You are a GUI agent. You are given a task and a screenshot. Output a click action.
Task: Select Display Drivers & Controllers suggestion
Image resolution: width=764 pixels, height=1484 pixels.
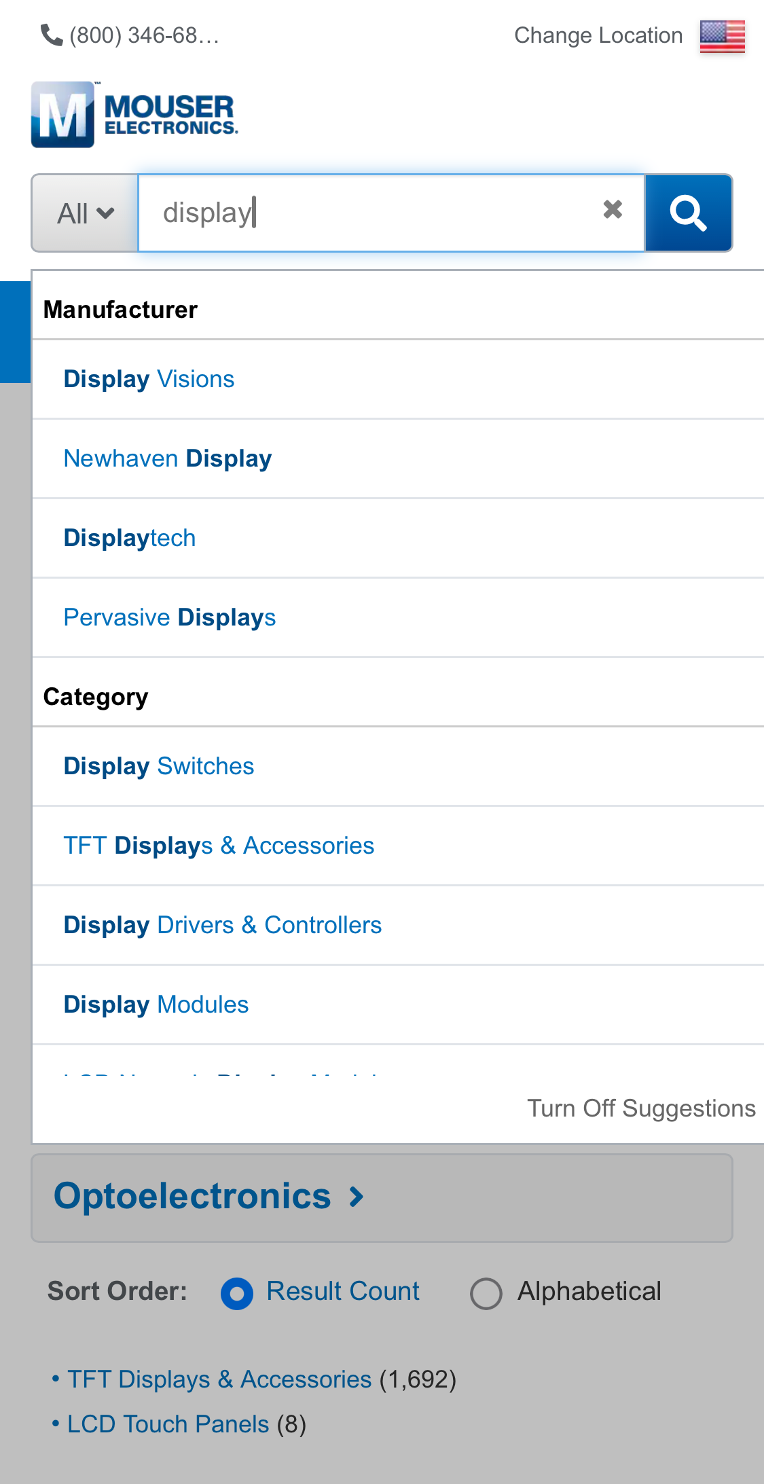coord(222,925)
